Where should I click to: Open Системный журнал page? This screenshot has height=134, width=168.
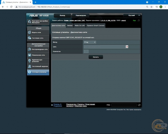[x=38, y=66]
